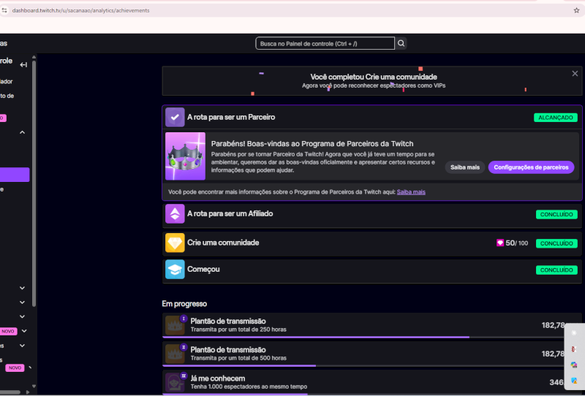
Task: Open site info icon in address bar
Action: pyautogui.click(x=4, y=10)
